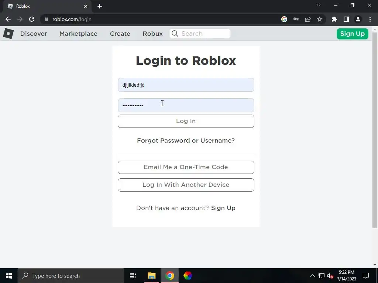Click the magnifier icon in Roblox search
This screenshot has height=283, width=378.
point(175,34)
